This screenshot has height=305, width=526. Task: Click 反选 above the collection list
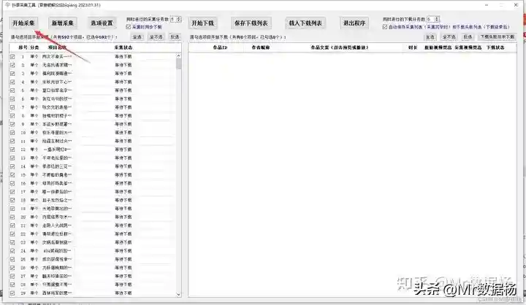175,36
